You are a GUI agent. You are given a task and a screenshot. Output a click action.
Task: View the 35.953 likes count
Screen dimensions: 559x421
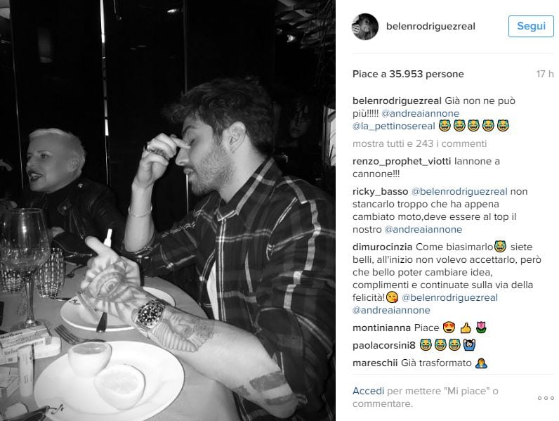(x=408, y=75)
